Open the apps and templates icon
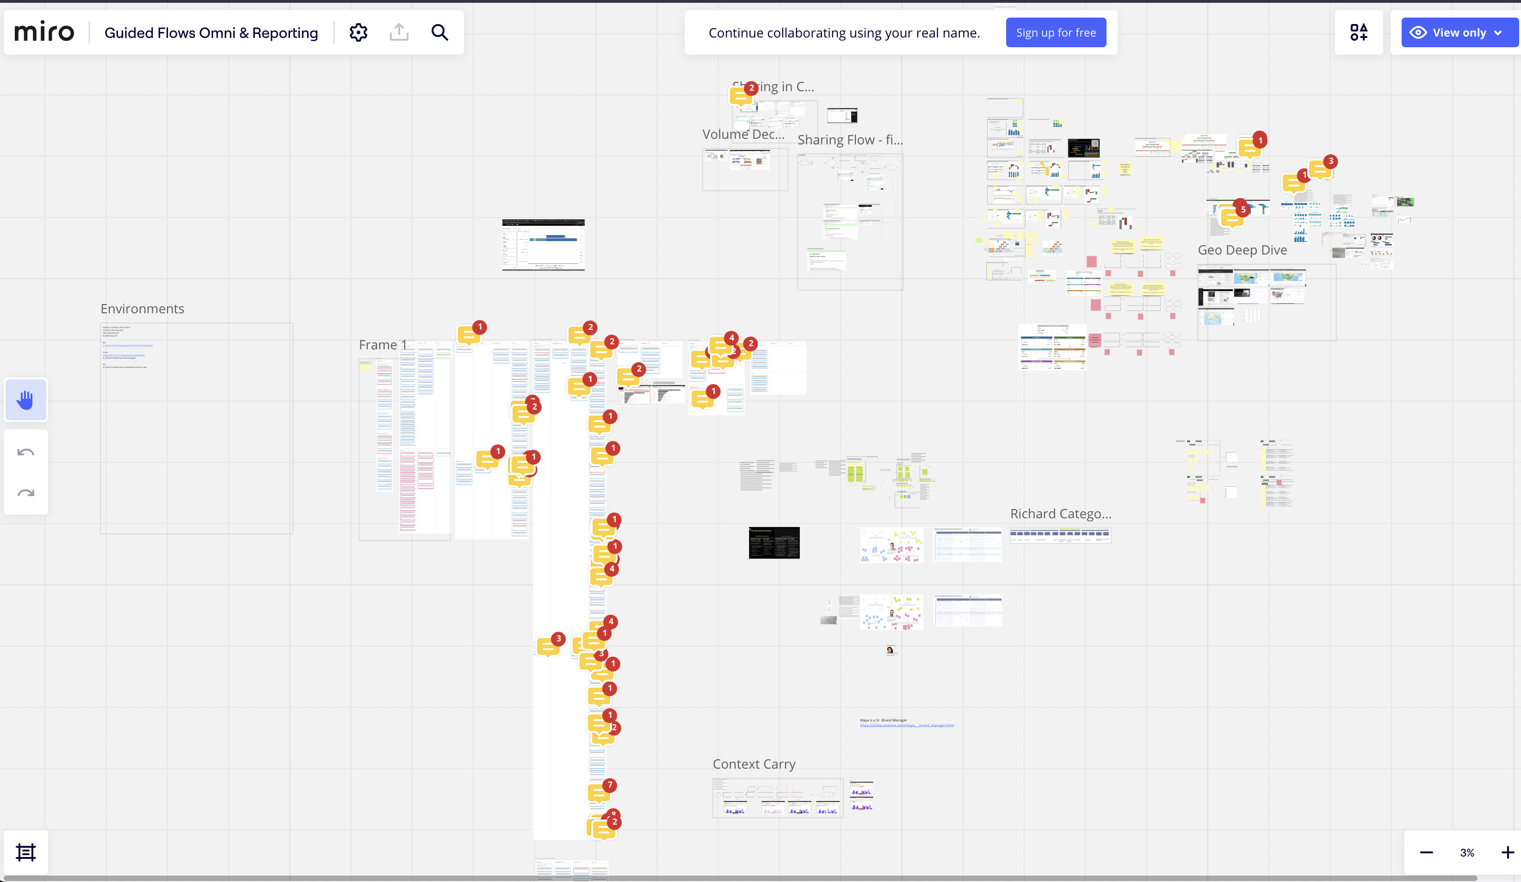This screenshot has height=882, width=1521. 1359,32
